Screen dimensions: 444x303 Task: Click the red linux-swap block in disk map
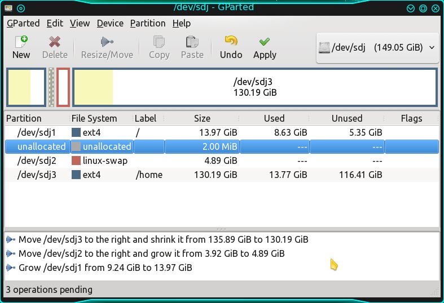pos(63,87)
